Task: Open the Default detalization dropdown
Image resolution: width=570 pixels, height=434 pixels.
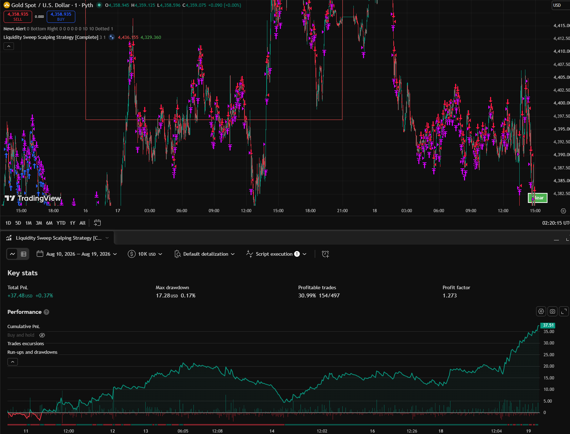Action: (x=205, y=254)
